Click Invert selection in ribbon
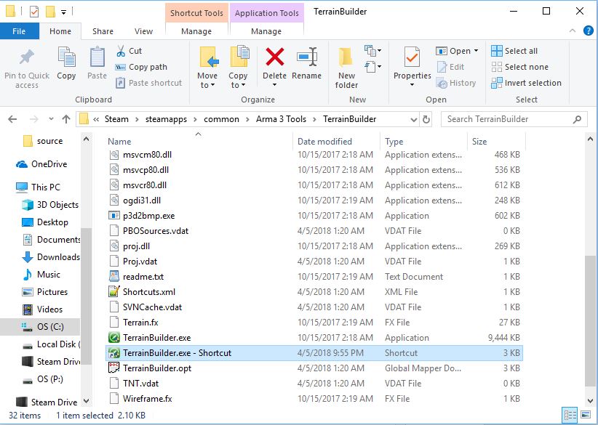Screen dimensions: 598x425 point(526,83)
